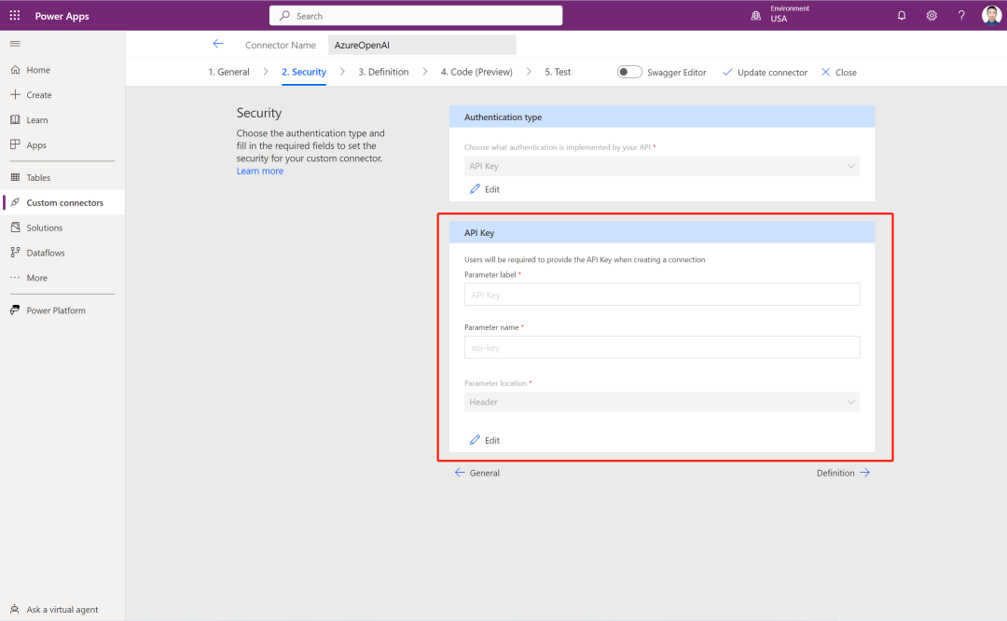Image resolution: width=1007 pixels, height=621 pixels.
Task: Click the pencil icon under Authentication type
Action: click(475, 188)
